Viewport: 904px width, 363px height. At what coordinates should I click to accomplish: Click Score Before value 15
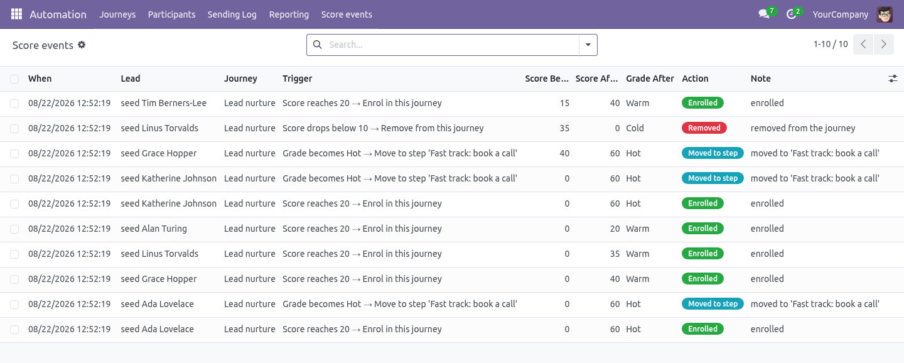564,103
